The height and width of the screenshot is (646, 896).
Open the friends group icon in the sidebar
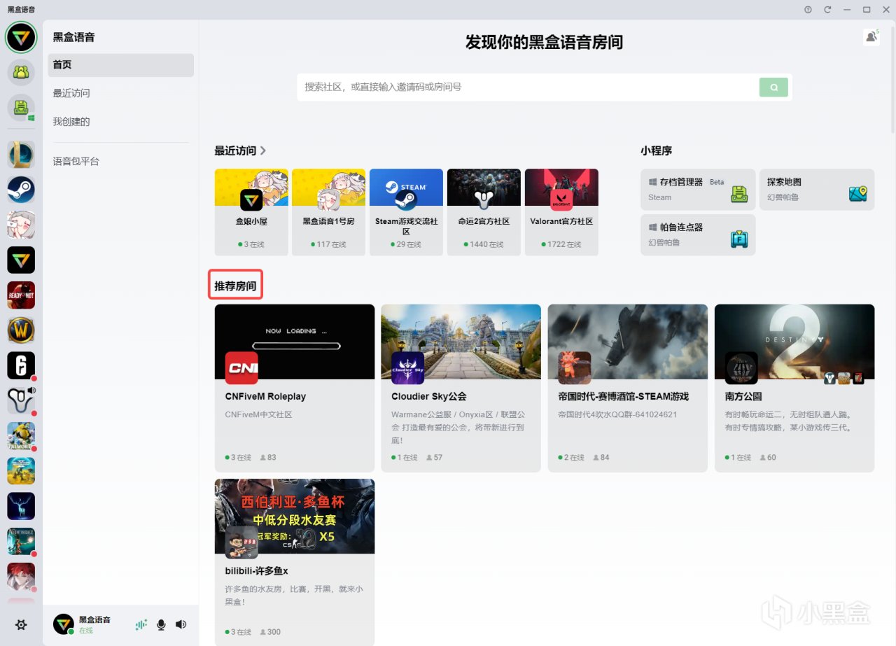click(x=21, y=72)
